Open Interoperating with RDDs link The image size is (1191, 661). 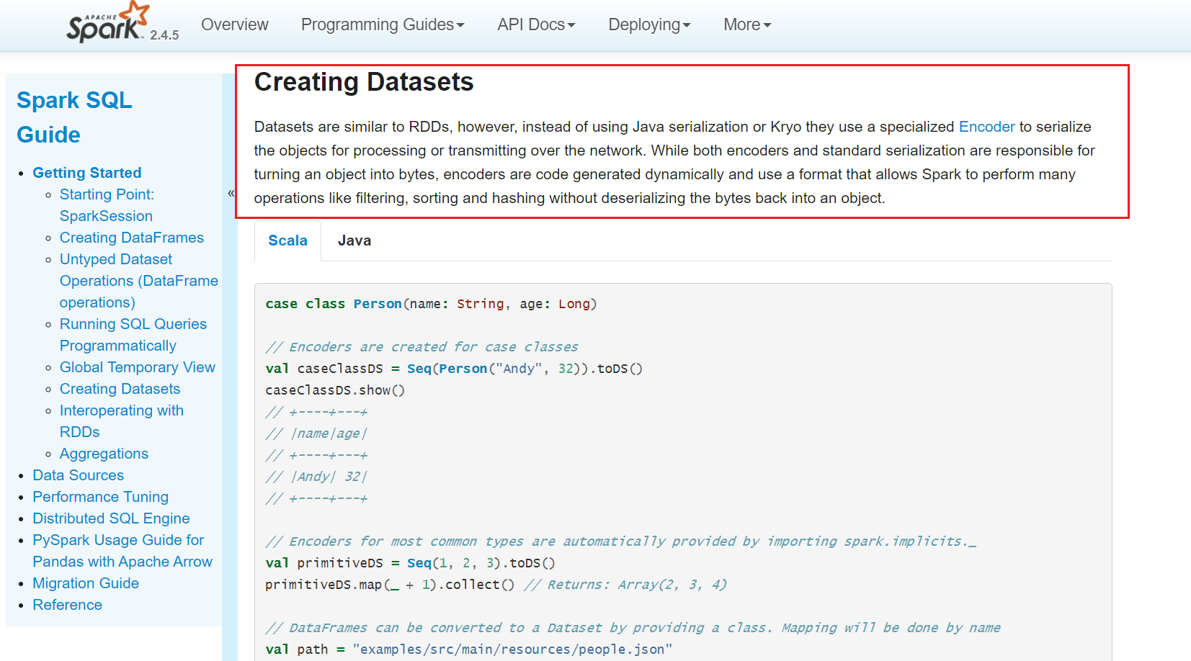[x=122, y=421]
